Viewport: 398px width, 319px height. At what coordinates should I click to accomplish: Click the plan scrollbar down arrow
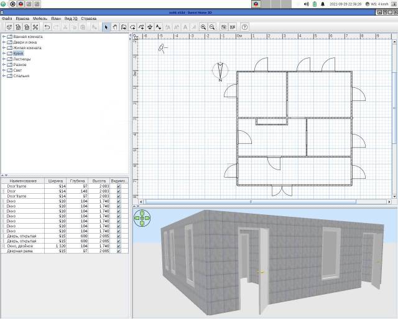[x=394, y=196]
